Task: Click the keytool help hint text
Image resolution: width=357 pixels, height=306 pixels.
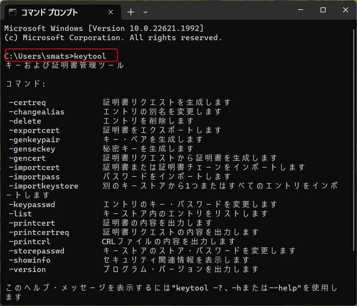Action: [x=134, y=288]
